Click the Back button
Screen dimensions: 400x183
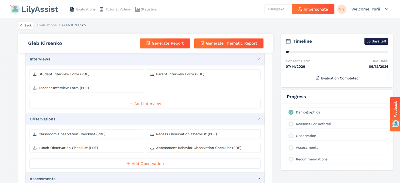tap(25, 25)
